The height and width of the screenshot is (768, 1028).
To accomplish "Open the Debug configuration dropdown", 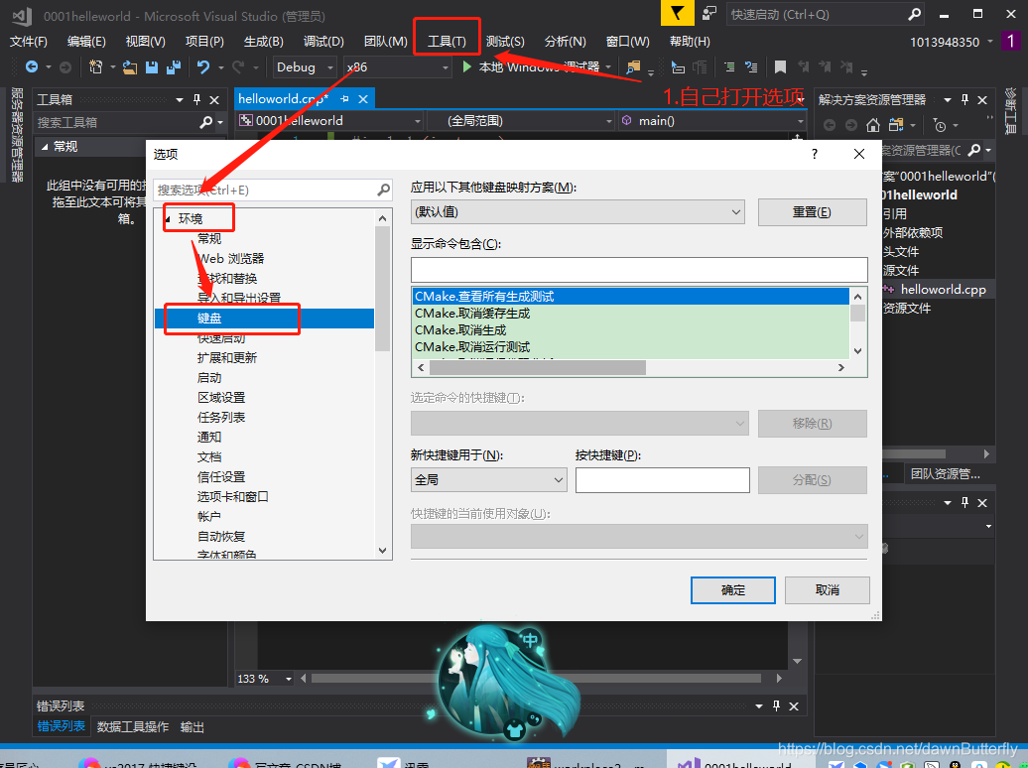I will pos(305,66).
